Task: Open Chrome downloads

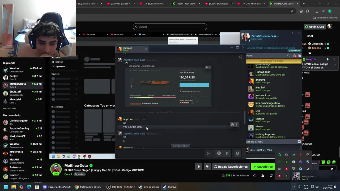Action: (317, 11)
